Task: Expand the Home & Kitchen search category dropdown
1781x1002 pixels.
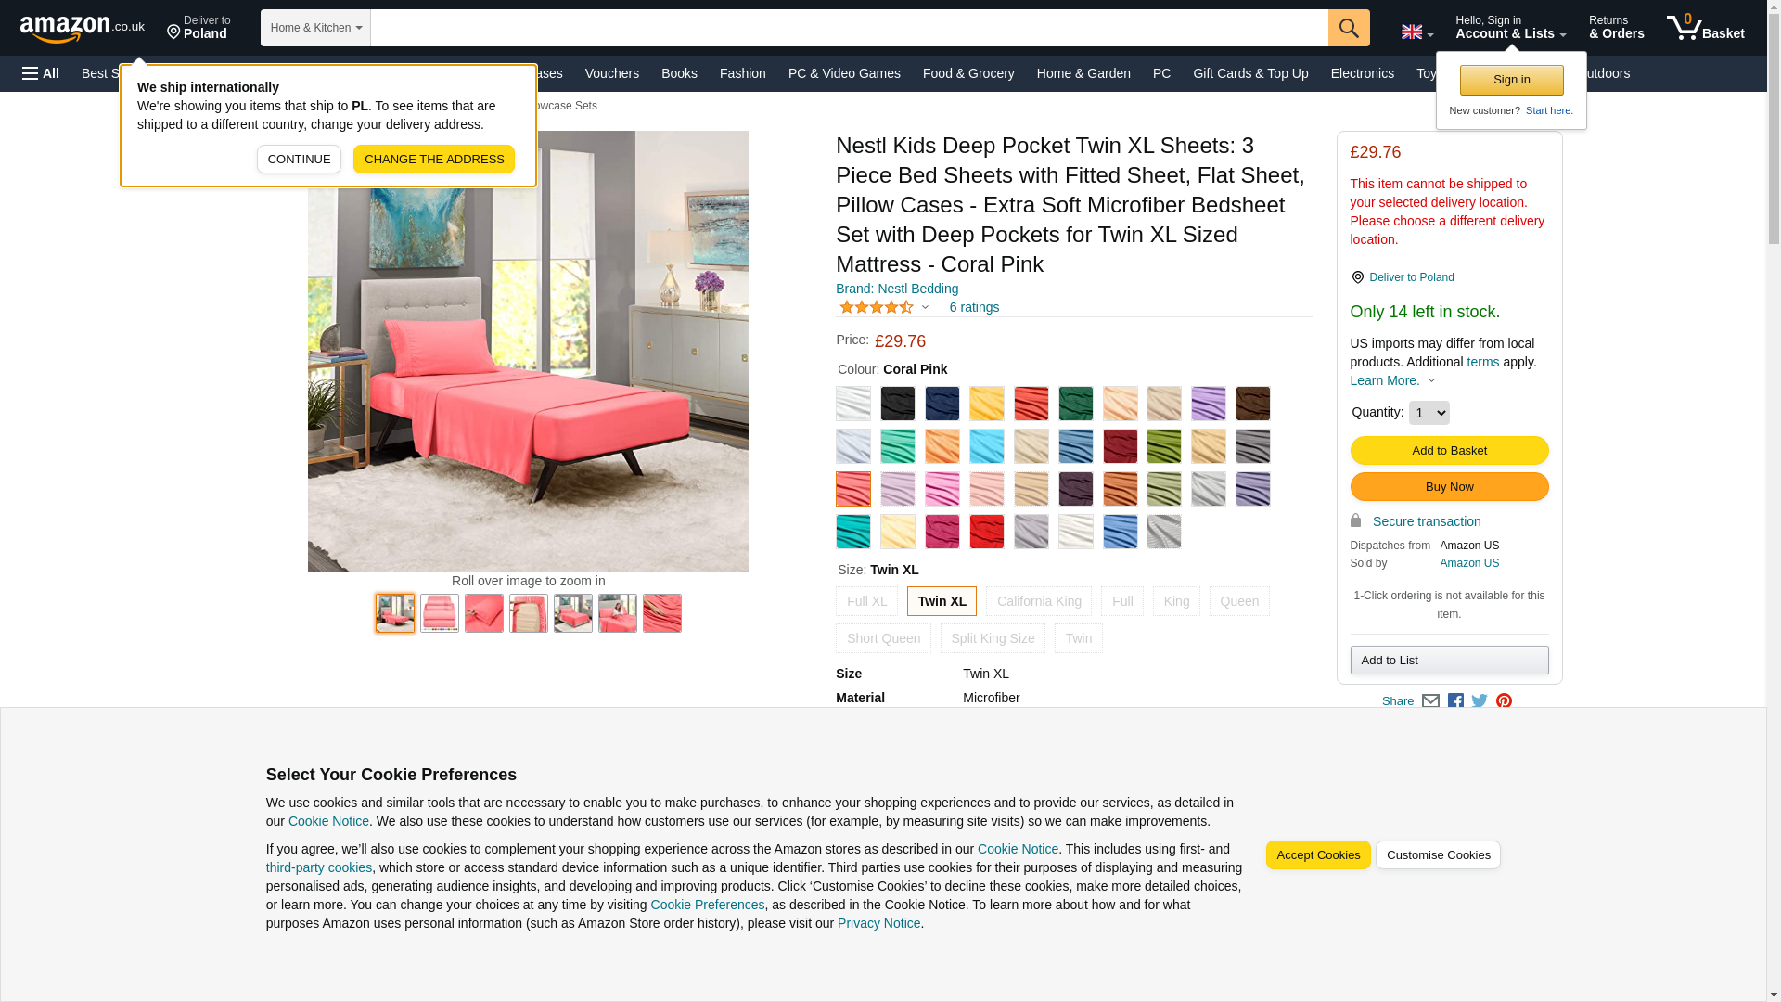Action: (x=315, y=28)
